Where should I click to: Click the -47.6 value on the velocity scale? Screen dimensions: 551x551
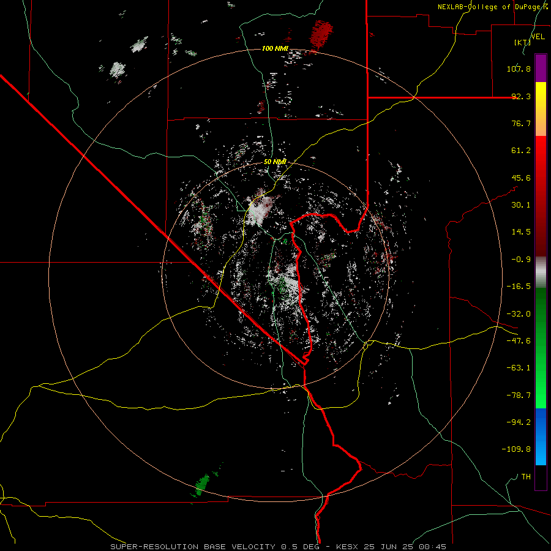tap(519, 341)
